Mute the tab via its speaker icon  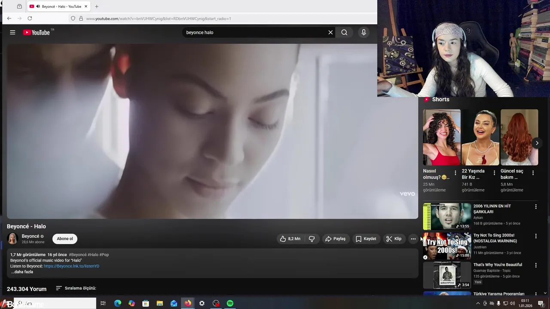click(38, 6)
